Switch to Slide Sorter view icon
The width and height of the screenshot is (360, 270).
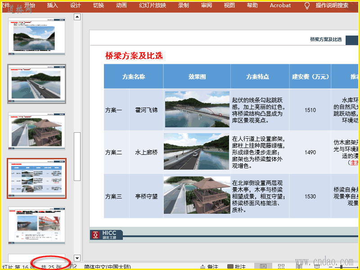(x=281, y=267)
